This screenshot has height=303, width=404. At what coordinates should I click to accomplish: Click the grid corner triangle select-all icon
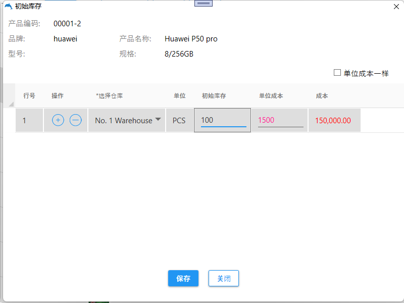11,104
